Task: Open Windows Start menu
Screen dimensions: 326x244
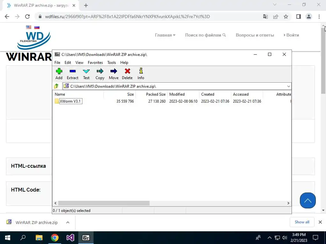Action: click(x=8, y=238)
